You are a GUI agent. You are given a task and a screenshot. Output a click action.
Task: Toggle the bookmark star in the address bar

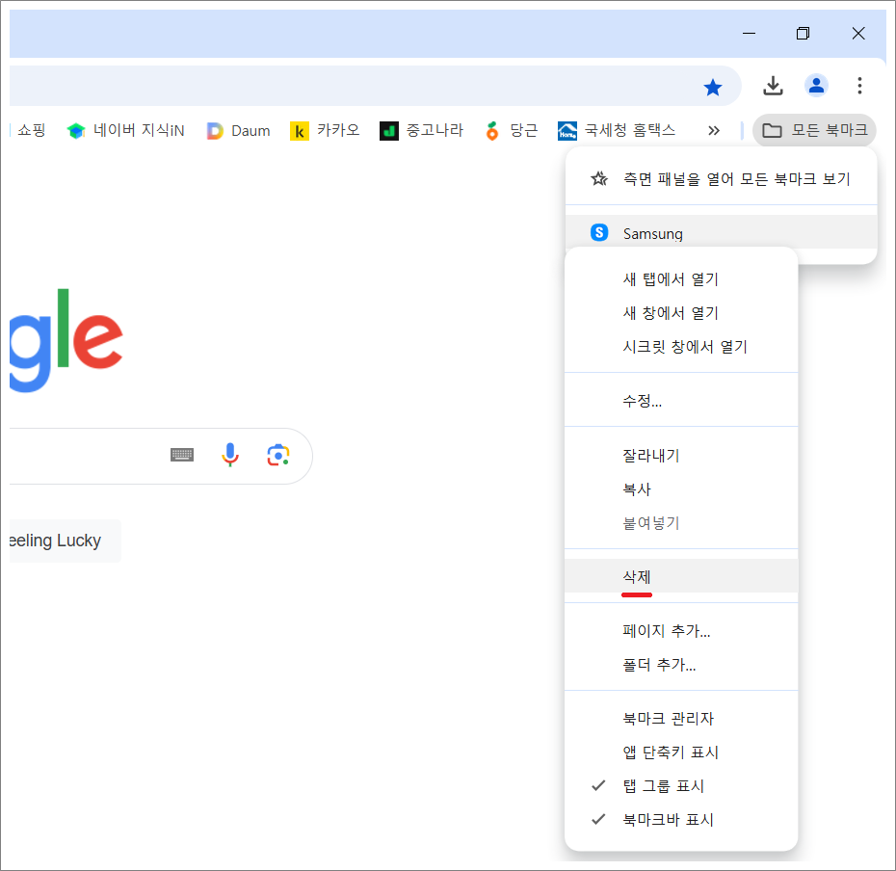pyautogui.click(x=713, y=86)
